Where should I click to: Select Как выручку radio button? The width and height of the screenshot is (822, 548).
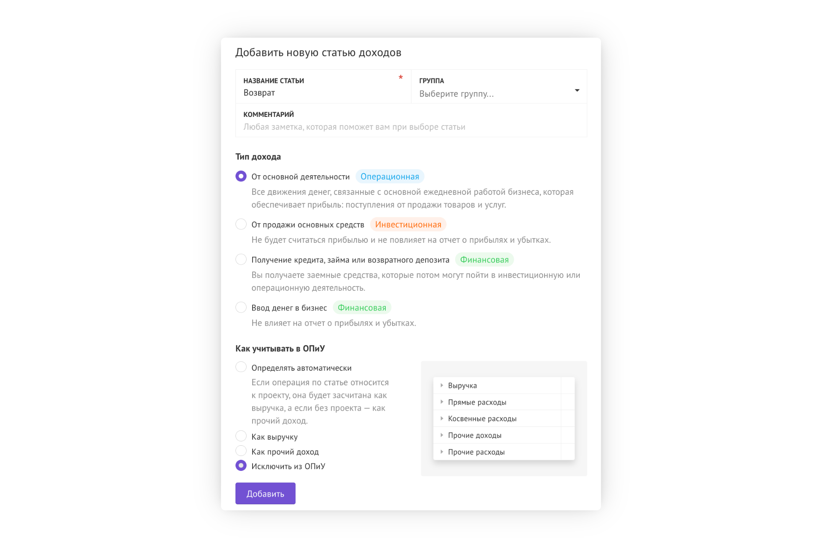(x=241, y=436)
